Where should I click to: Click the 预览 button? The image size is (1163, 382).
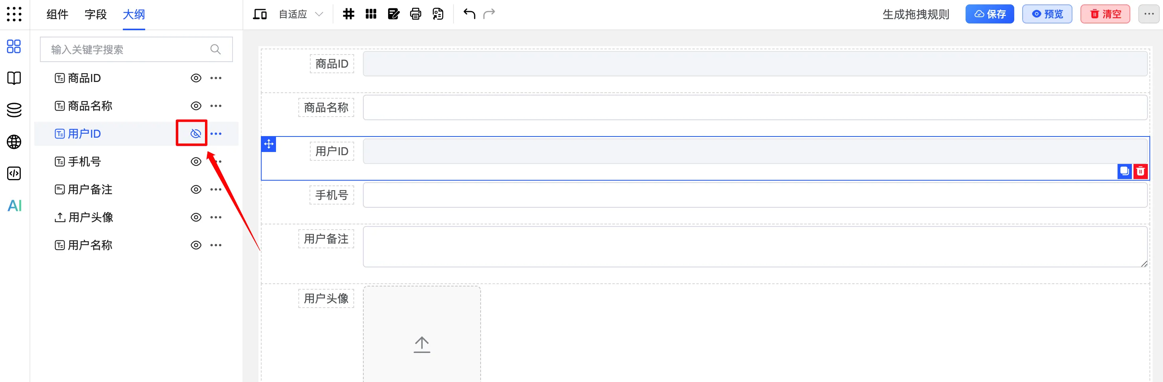1047,14
